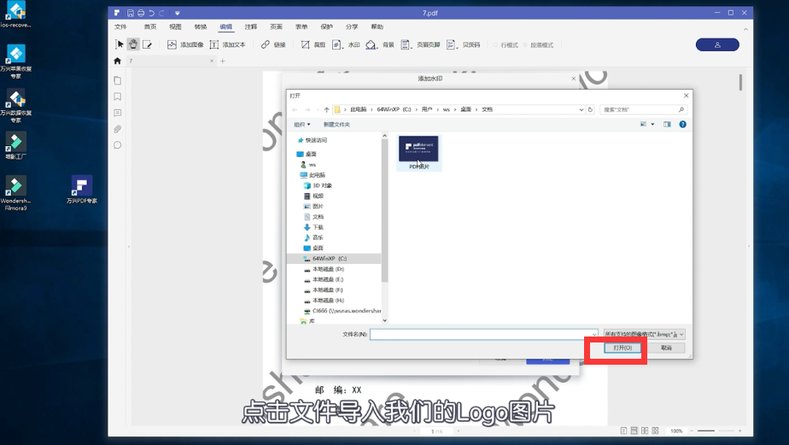Click 新建文件夹 new folder button
Viewport: 789px width, 445px height.
tap(336, 125)
